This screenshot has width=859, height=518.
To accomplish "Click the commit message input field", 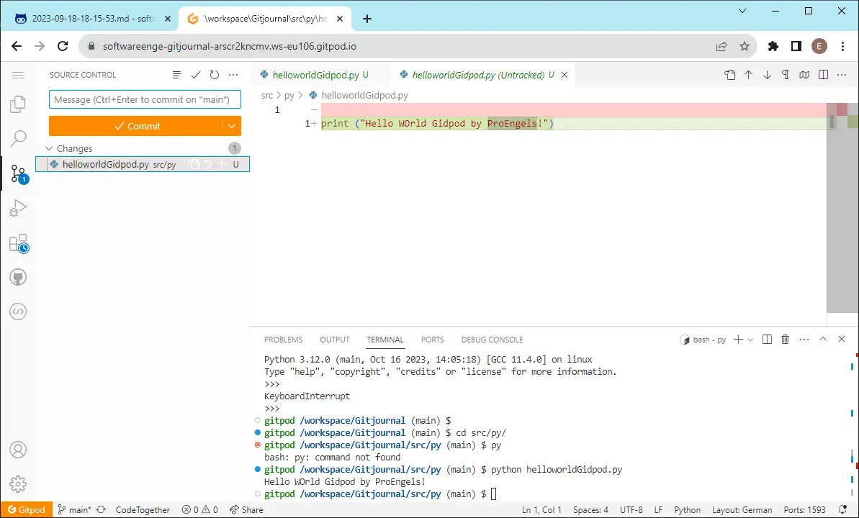I will [x=145, y=100].
